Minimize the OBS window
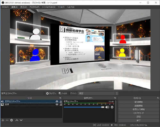Image resolution: width=160 pixels, height=127 pixels. coord(140,3)
